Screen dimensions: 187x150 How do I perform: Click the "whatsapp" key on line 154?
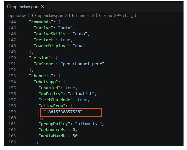[x=46, y=82]
